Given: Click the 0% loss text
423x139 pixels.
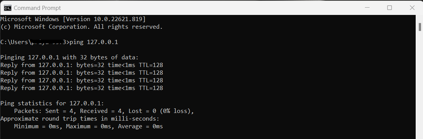Looking at the screenshot, I should (x=175, y=111).
